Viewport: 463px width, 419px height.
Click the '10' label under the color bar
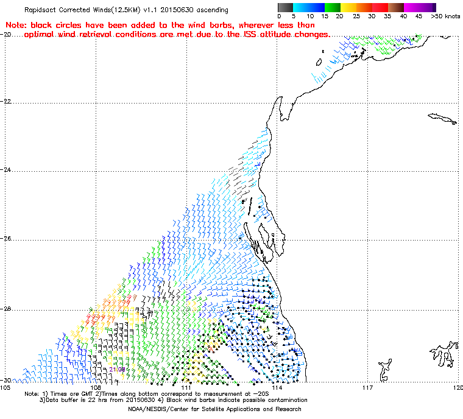(310, 16)
